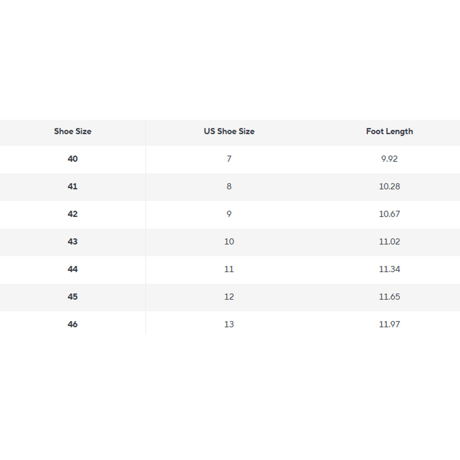This screenshot has width=460, height=460.
Task: Select shoe size 46 row label
Action: click(73, 324)
